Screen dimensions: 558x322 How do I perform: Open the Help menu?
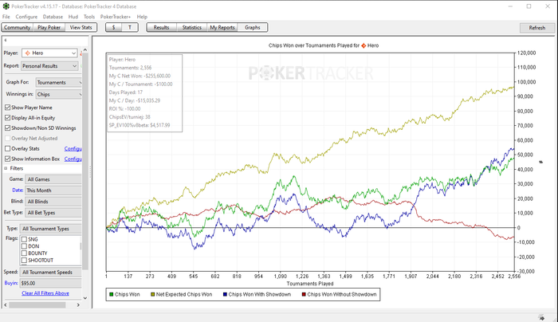tap(142, 17)
